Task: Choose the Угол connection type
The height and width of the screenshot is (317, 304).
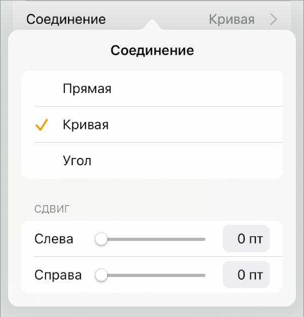Action: point(77,161)
